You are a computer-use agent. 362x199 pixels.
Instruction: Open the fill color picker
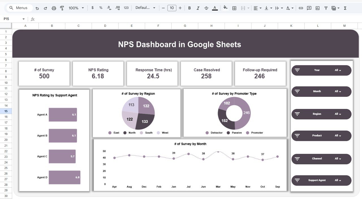tap(225, 8)
